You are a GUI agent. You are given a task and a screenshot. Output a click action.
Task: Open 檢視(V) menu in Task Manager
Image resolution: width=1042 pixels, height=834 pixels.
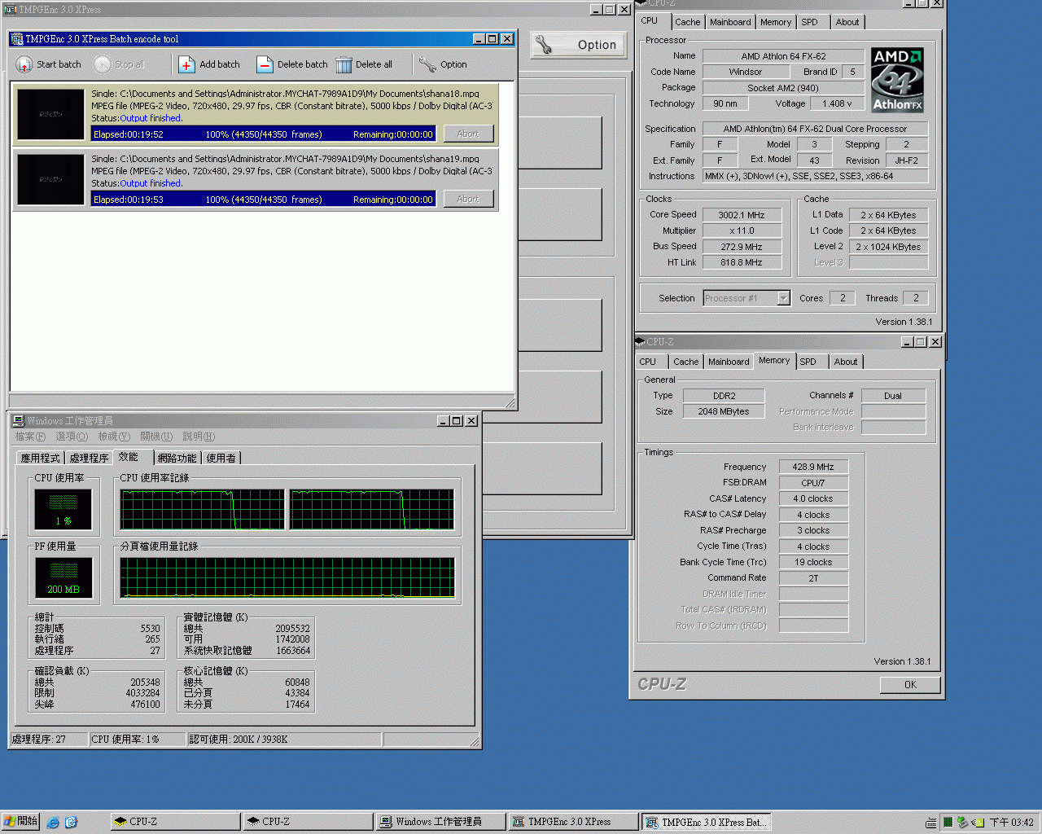[114, 437]
